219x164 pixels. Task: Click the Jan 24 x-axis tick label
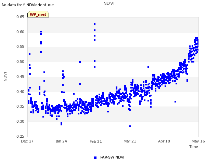click(61, 141)
